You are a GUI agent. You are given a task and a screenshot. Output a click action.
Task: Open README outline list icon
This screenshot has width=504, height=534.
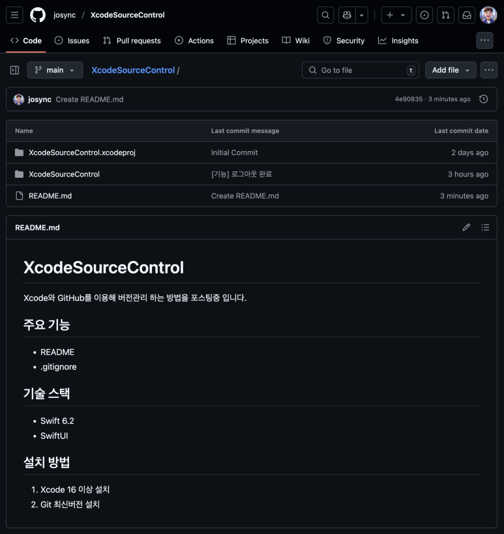(485, 227)
